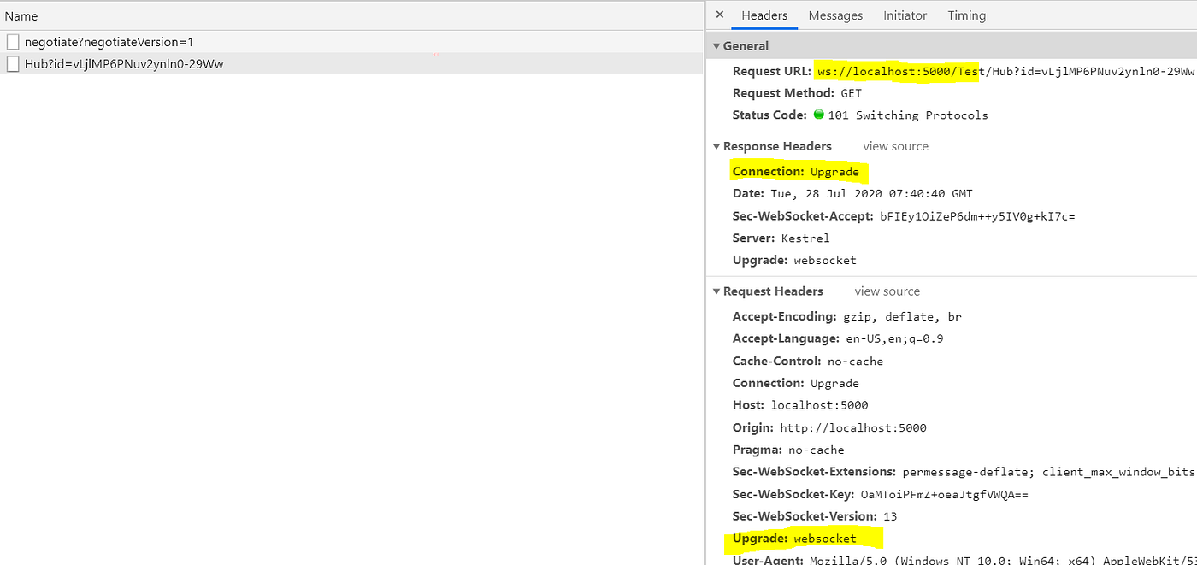This screenshot has width=1197, height=565.
Task: Check the Hub?id request checkbox
Action: (x=13, y=62)
